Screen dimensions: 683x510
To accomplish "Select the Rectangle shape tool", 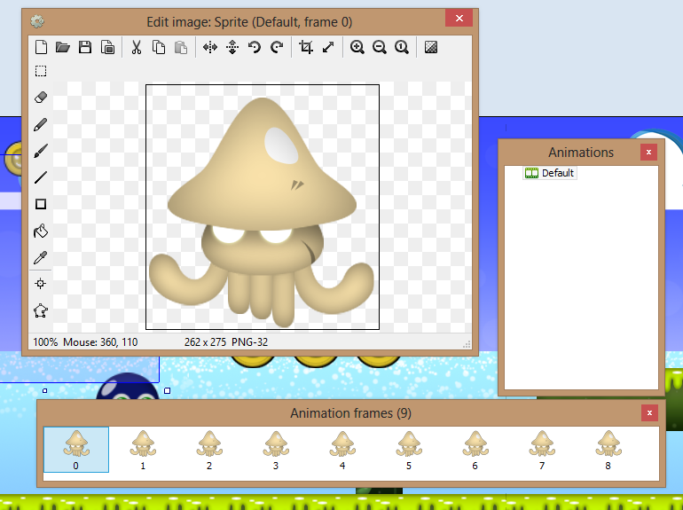I will click(x=41, y=204).
